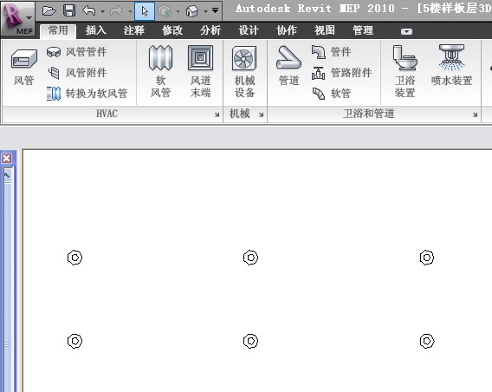The image size is (492, 392).
Task: Expand the HVAC panel settings arrow
Action: click(217, 114)
